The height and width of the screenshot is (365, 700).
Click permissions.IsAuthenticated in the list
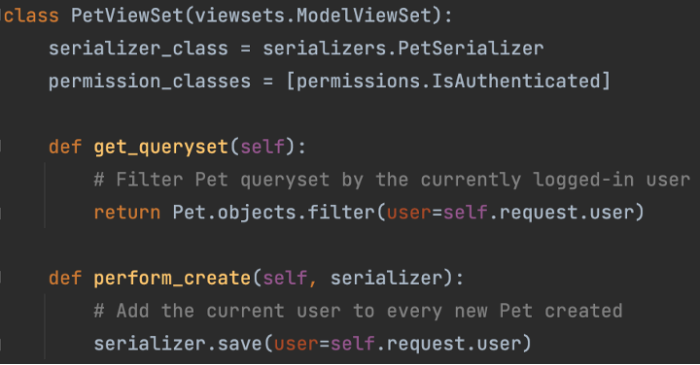(x=448, y=82)
